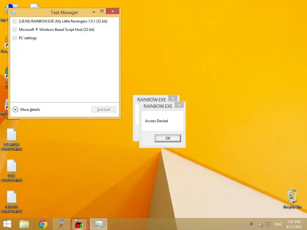This screenshot has height=230, width=307.
Task: Close the rear RAINBOW.EXE dialog
Action: [x=173, y=98]
